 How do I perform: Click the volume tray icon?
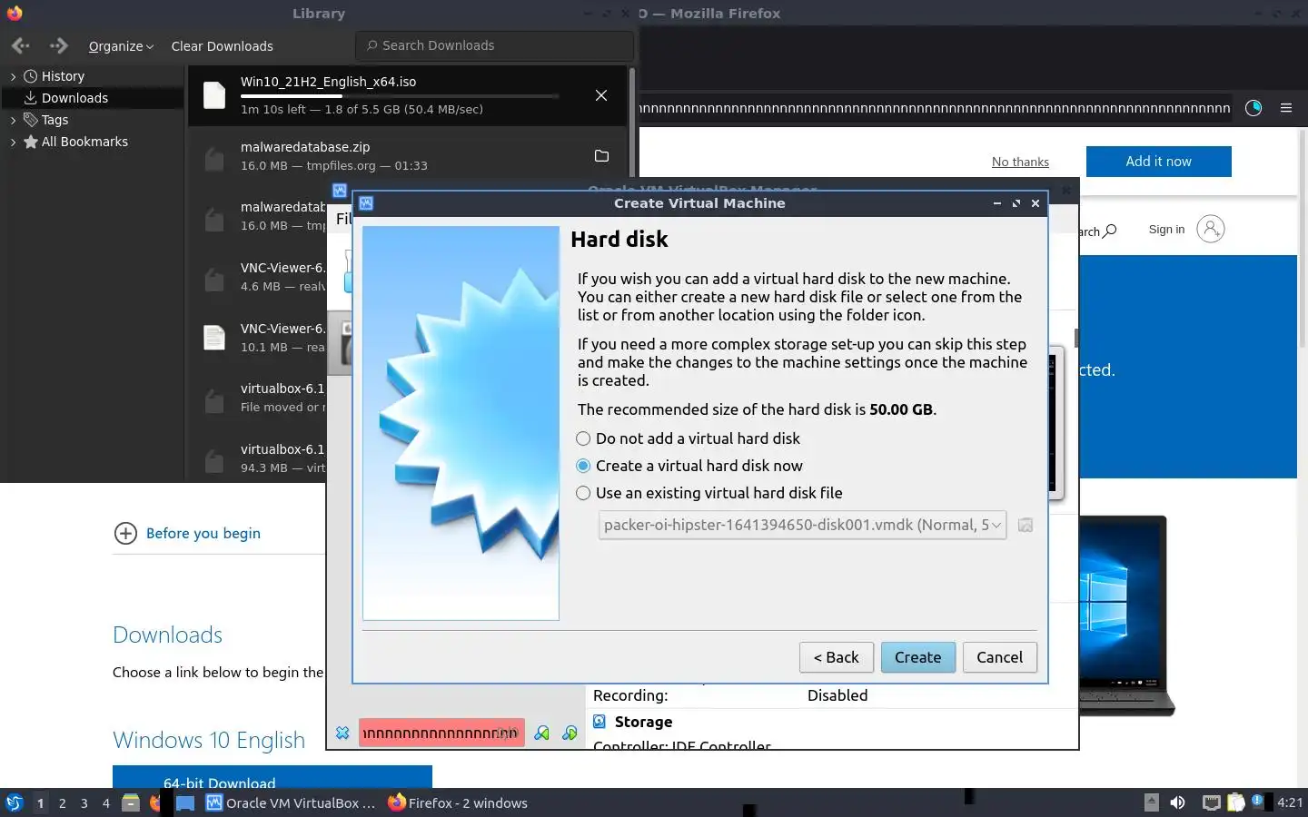[1177, 802]
